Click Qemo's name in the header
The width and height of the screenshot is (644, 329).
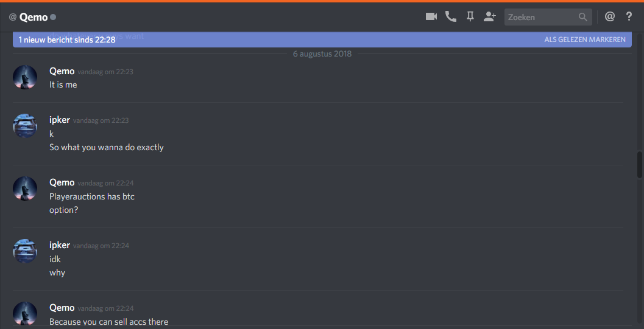pyautogui.click(x=34, y=17)
